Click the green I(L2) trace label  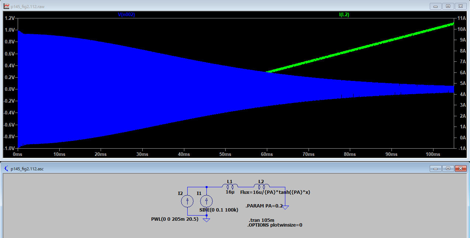point(344,15)
